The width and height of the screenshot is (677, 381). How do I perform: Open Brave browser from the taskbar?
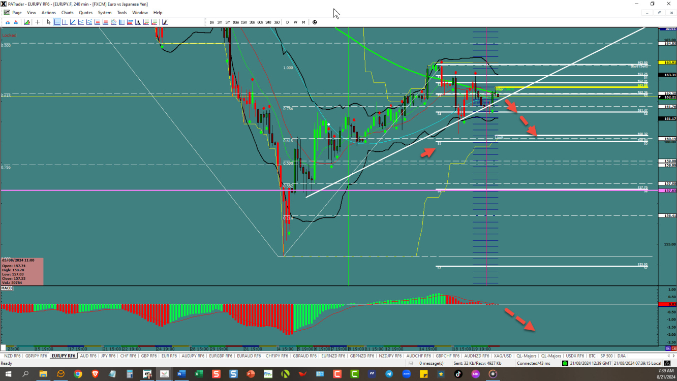(95, 374)
